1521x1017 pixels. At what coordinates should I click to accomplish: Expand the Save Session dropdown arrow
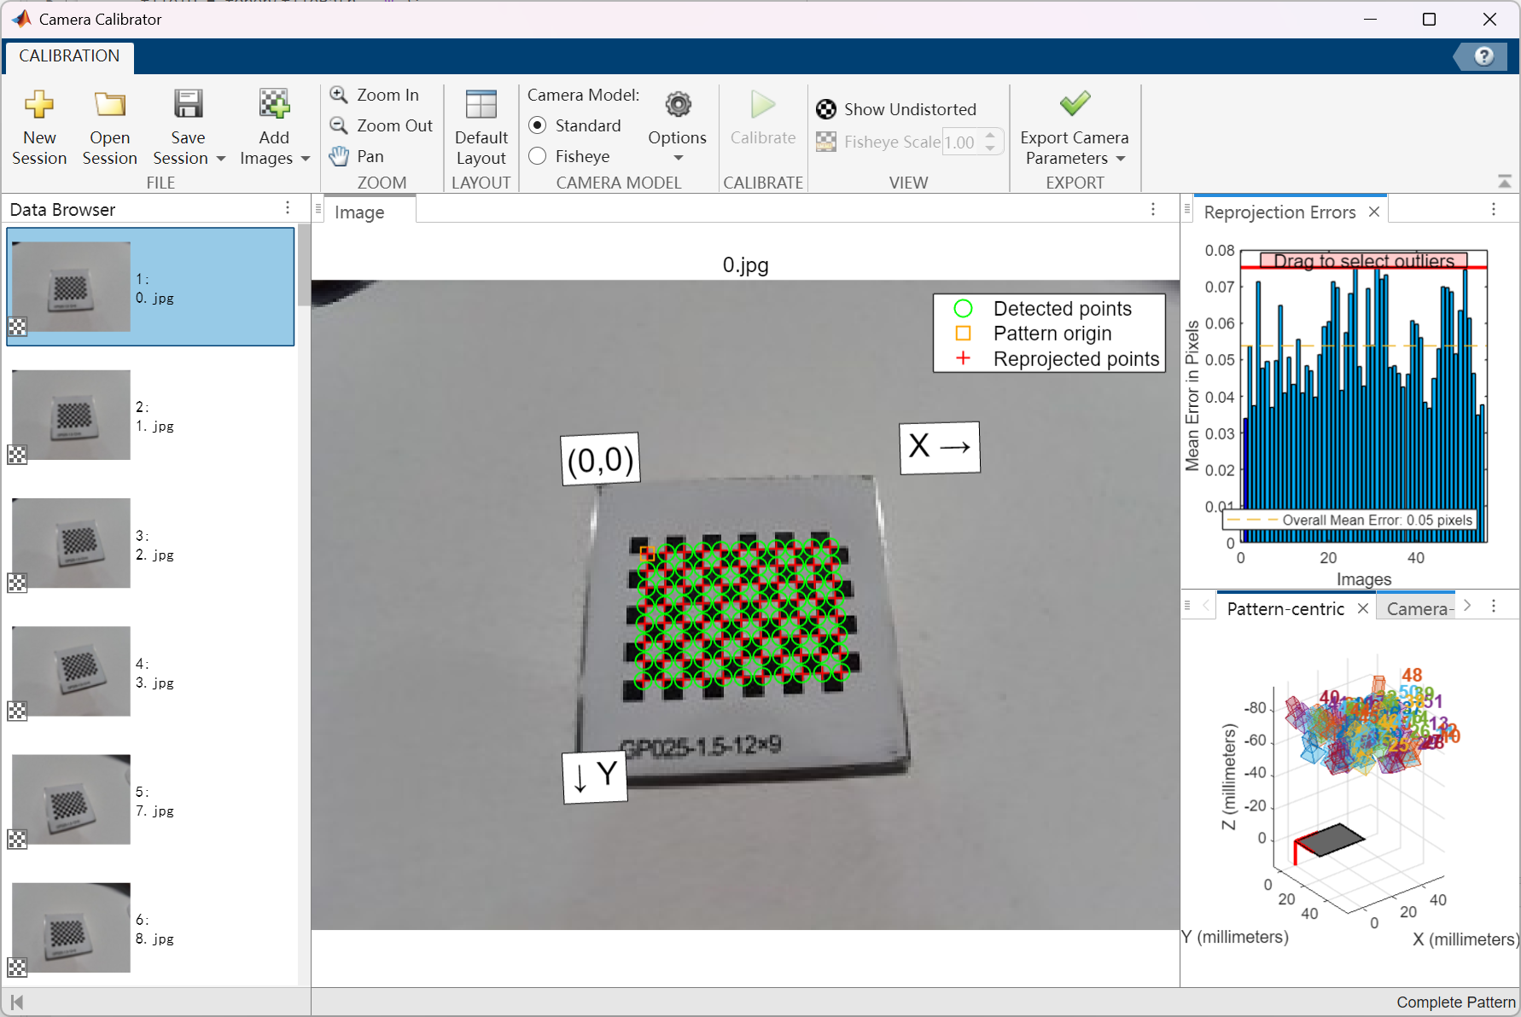pyautogui.click(x=221, y=159)
